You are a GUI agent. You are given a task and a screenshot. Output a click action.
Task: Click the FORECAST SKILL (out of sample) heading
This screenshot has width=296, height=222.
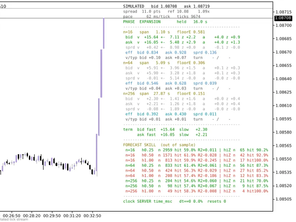point(159,145)
